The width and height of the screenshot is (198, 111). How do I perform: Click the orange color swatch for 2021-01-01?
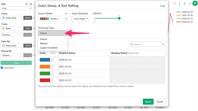pyautogui.click(x=45, y=67)
